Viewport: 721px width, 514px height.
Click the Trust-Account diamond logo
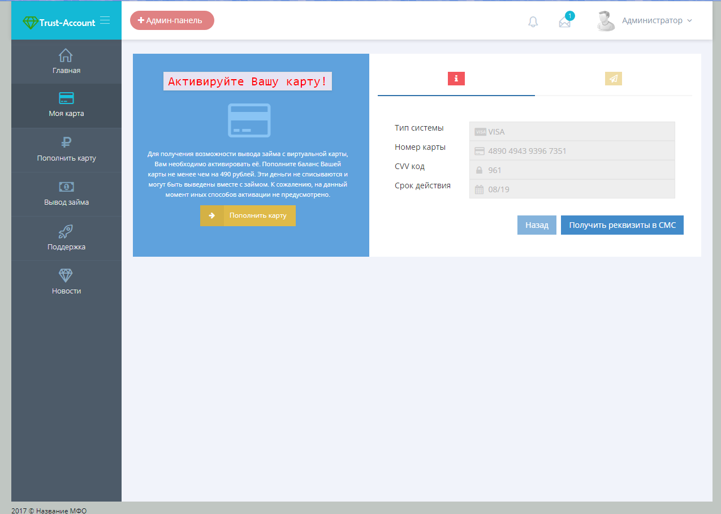pos(30,22)
